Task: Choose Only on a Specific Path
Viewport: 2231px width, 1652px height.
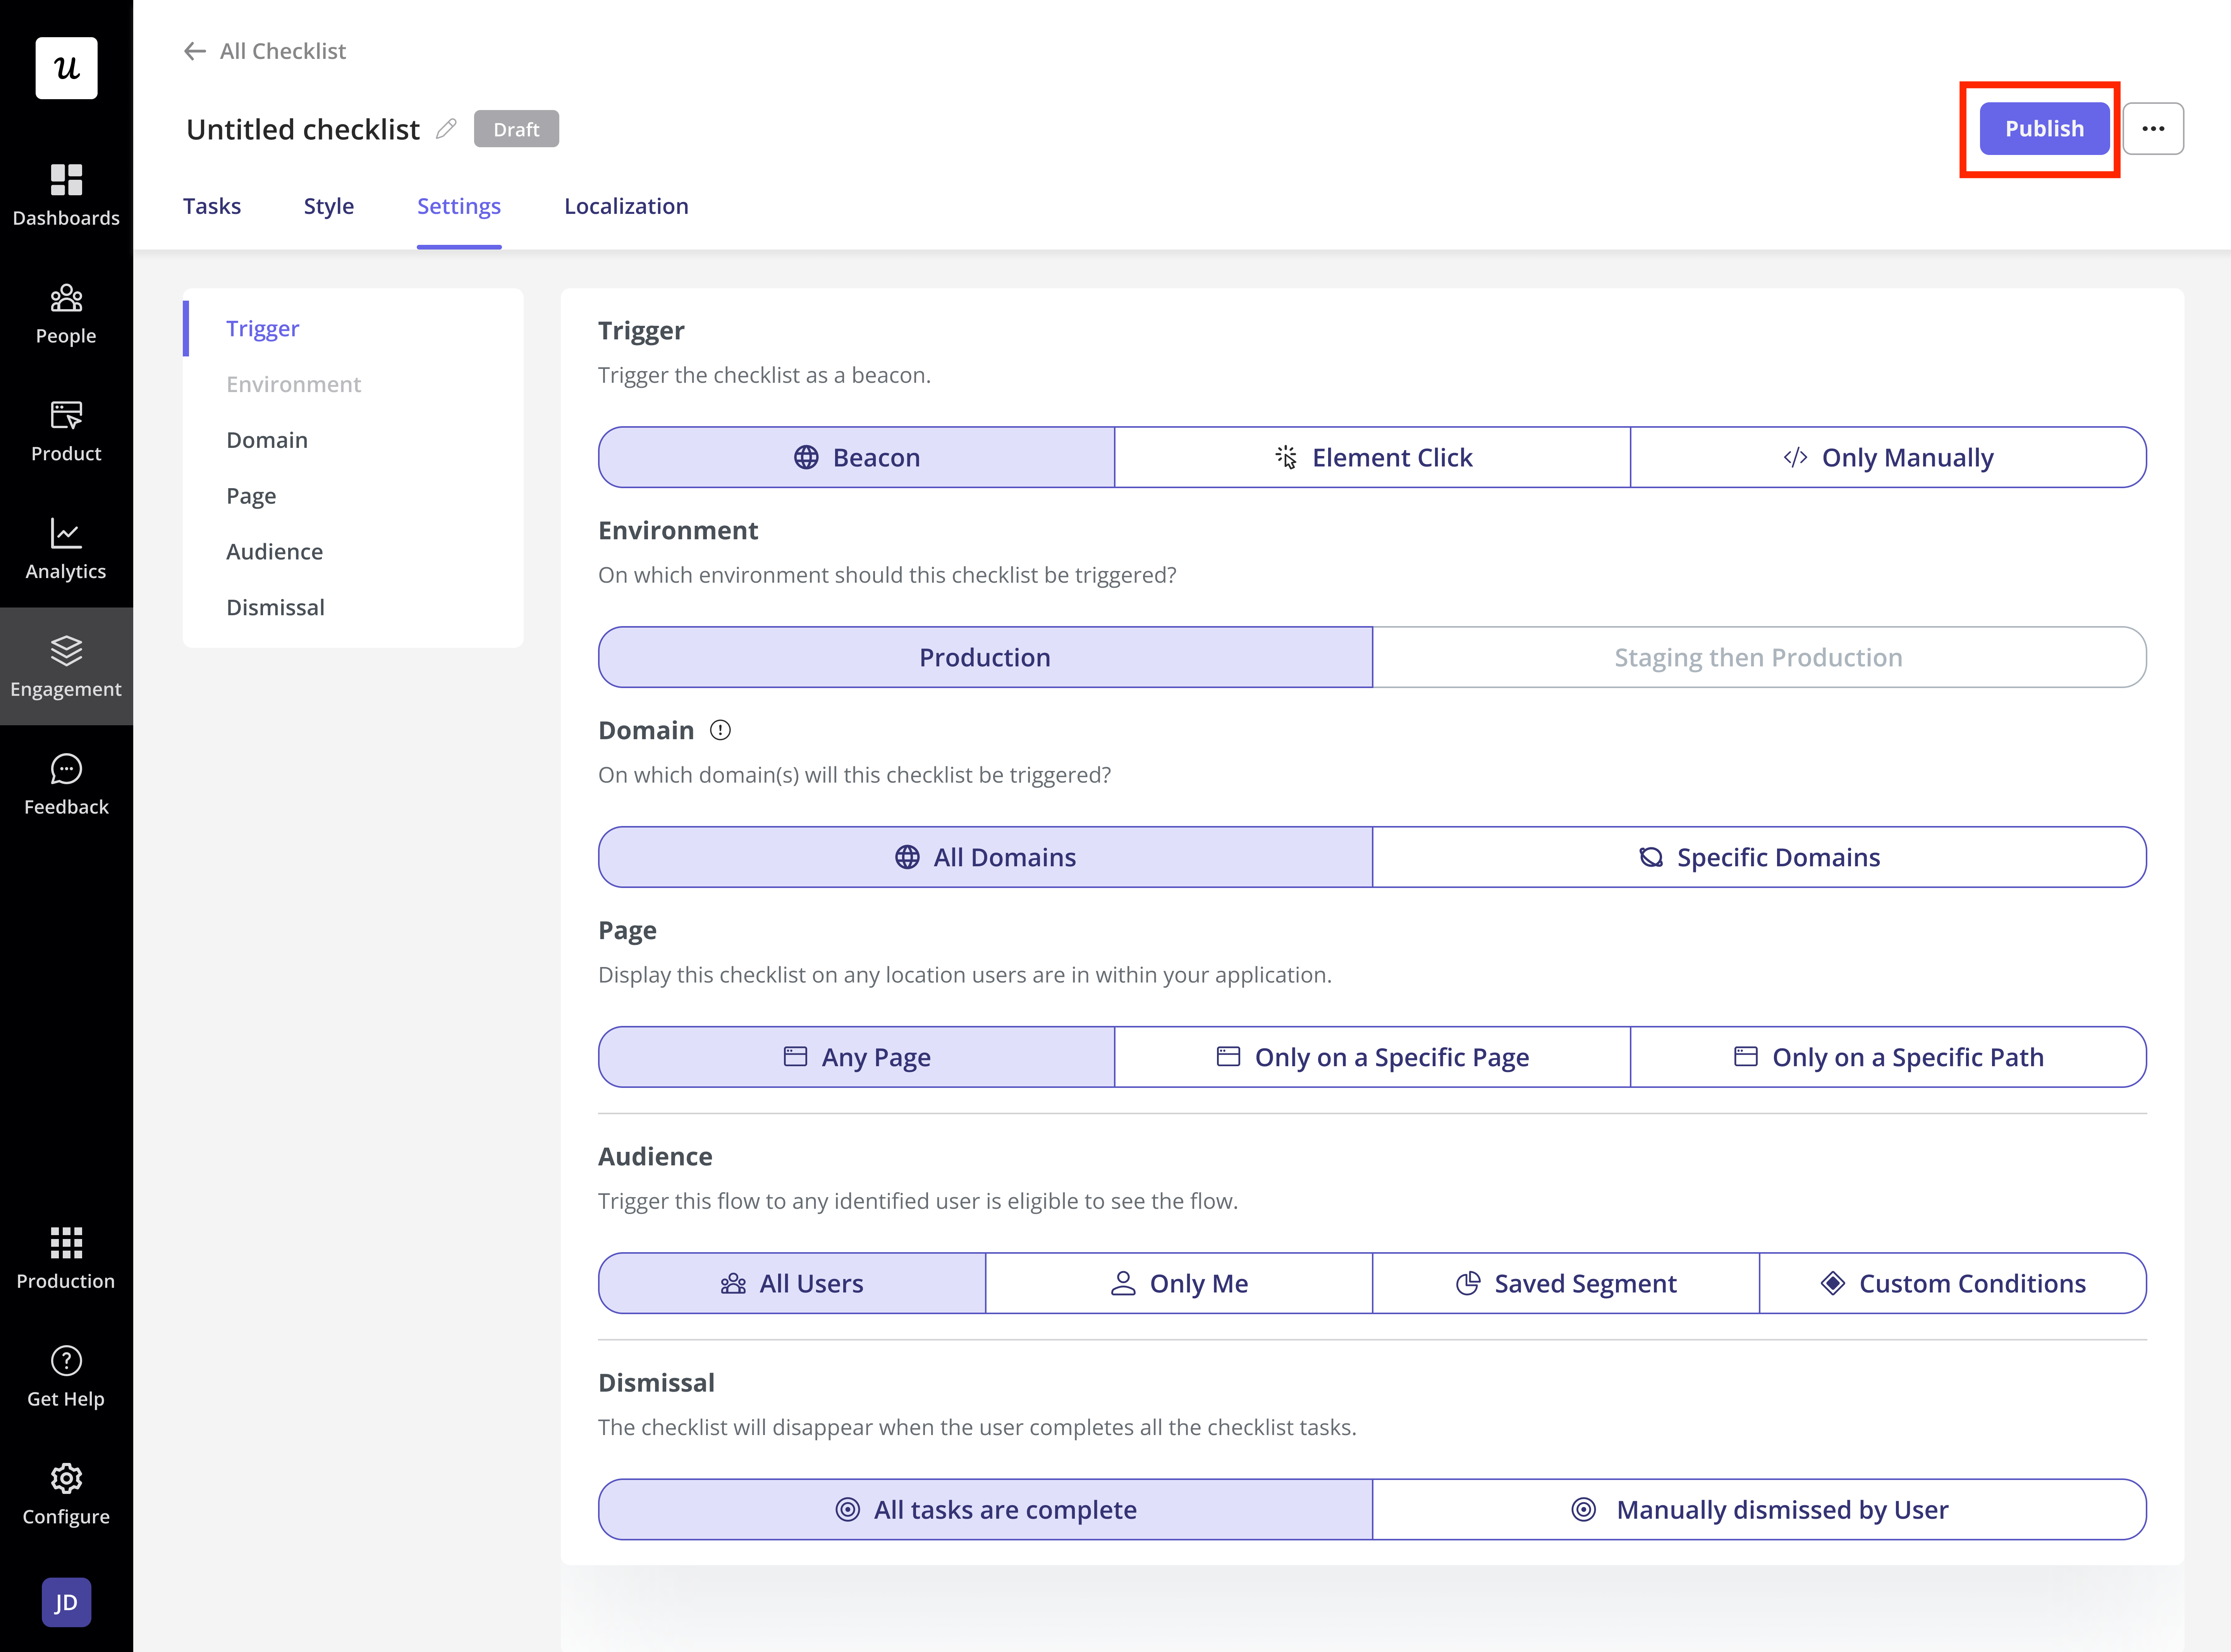Action: (x=1888, y=1057)
